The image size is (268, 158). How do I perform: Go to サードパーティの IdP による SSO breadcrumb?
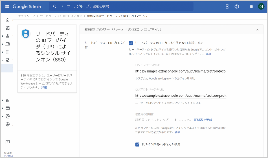point(61,16)
